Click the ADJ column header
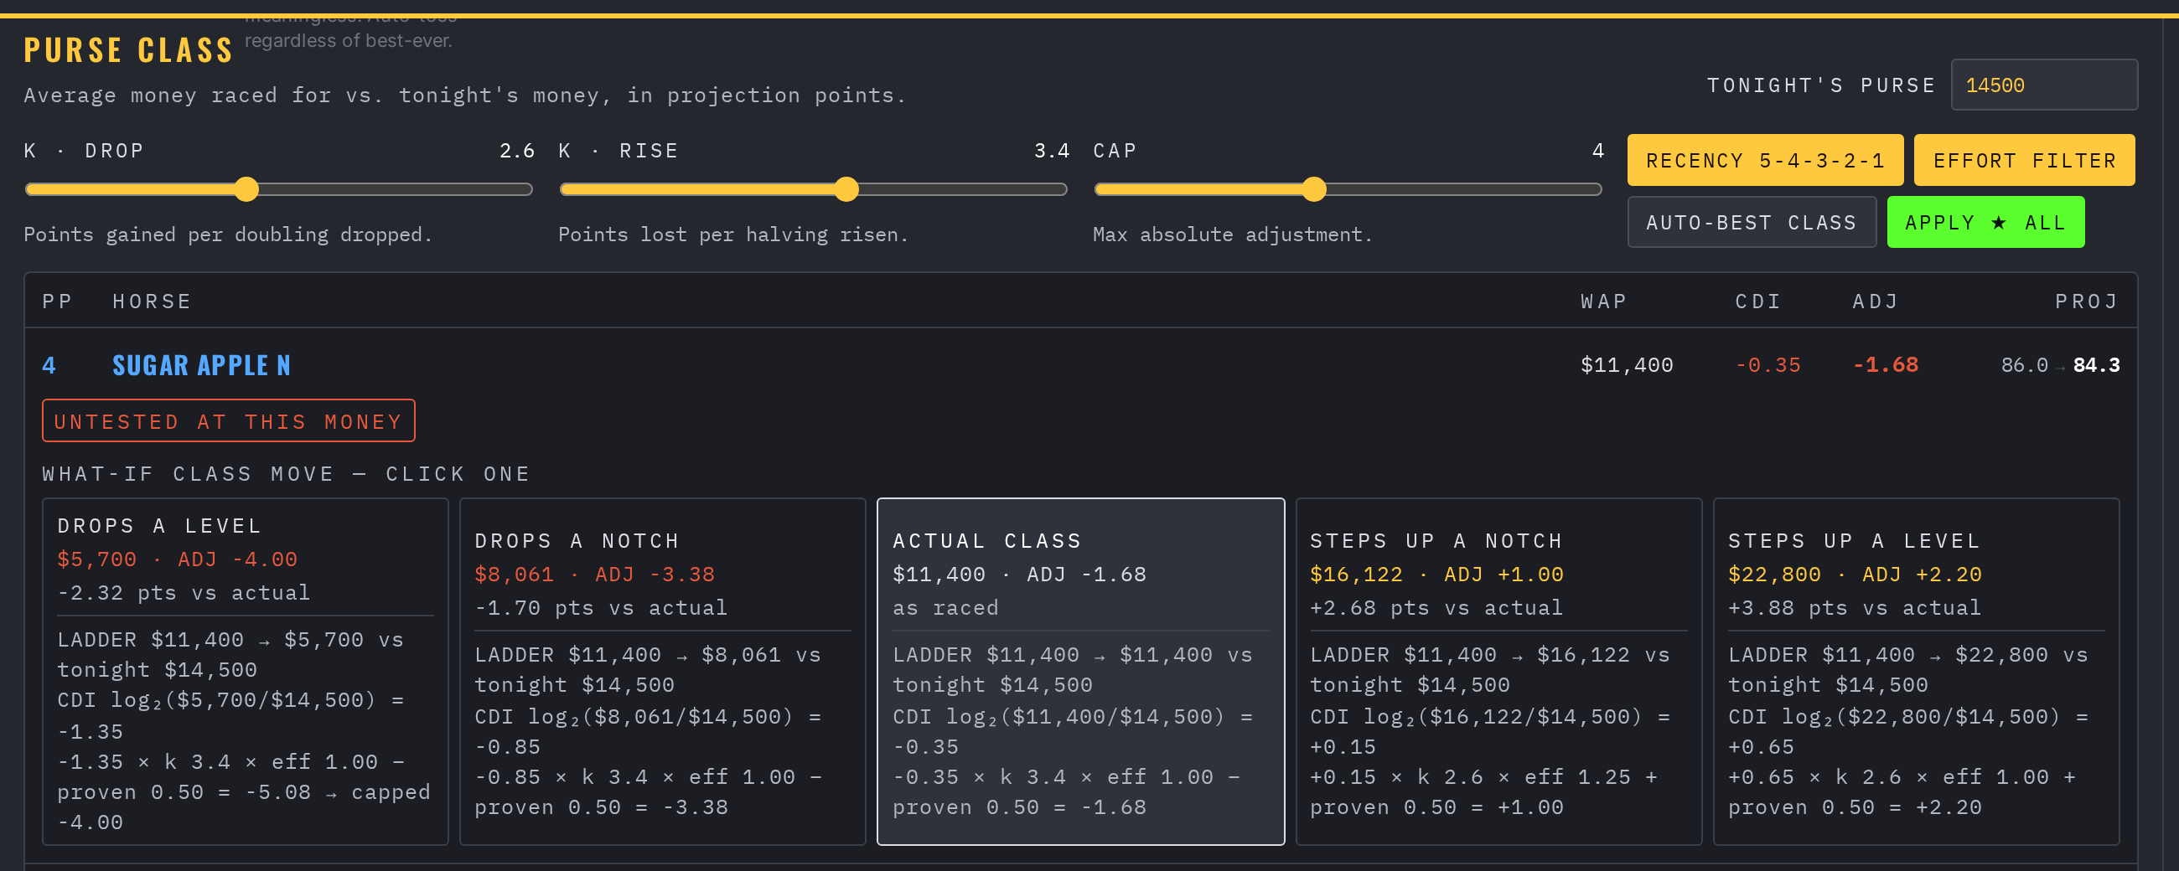 (1876, 301)
